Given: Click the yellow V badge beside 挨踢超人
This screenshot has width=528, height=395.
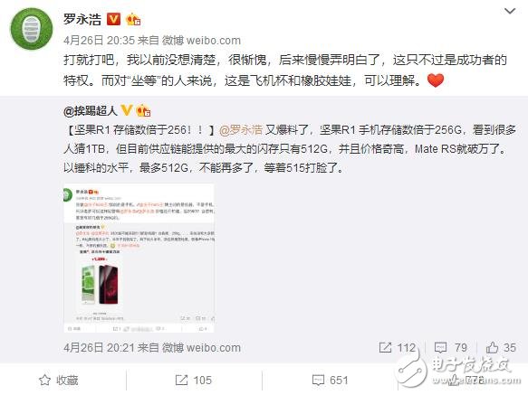Looking at the screenshot, I should [127, 110].
